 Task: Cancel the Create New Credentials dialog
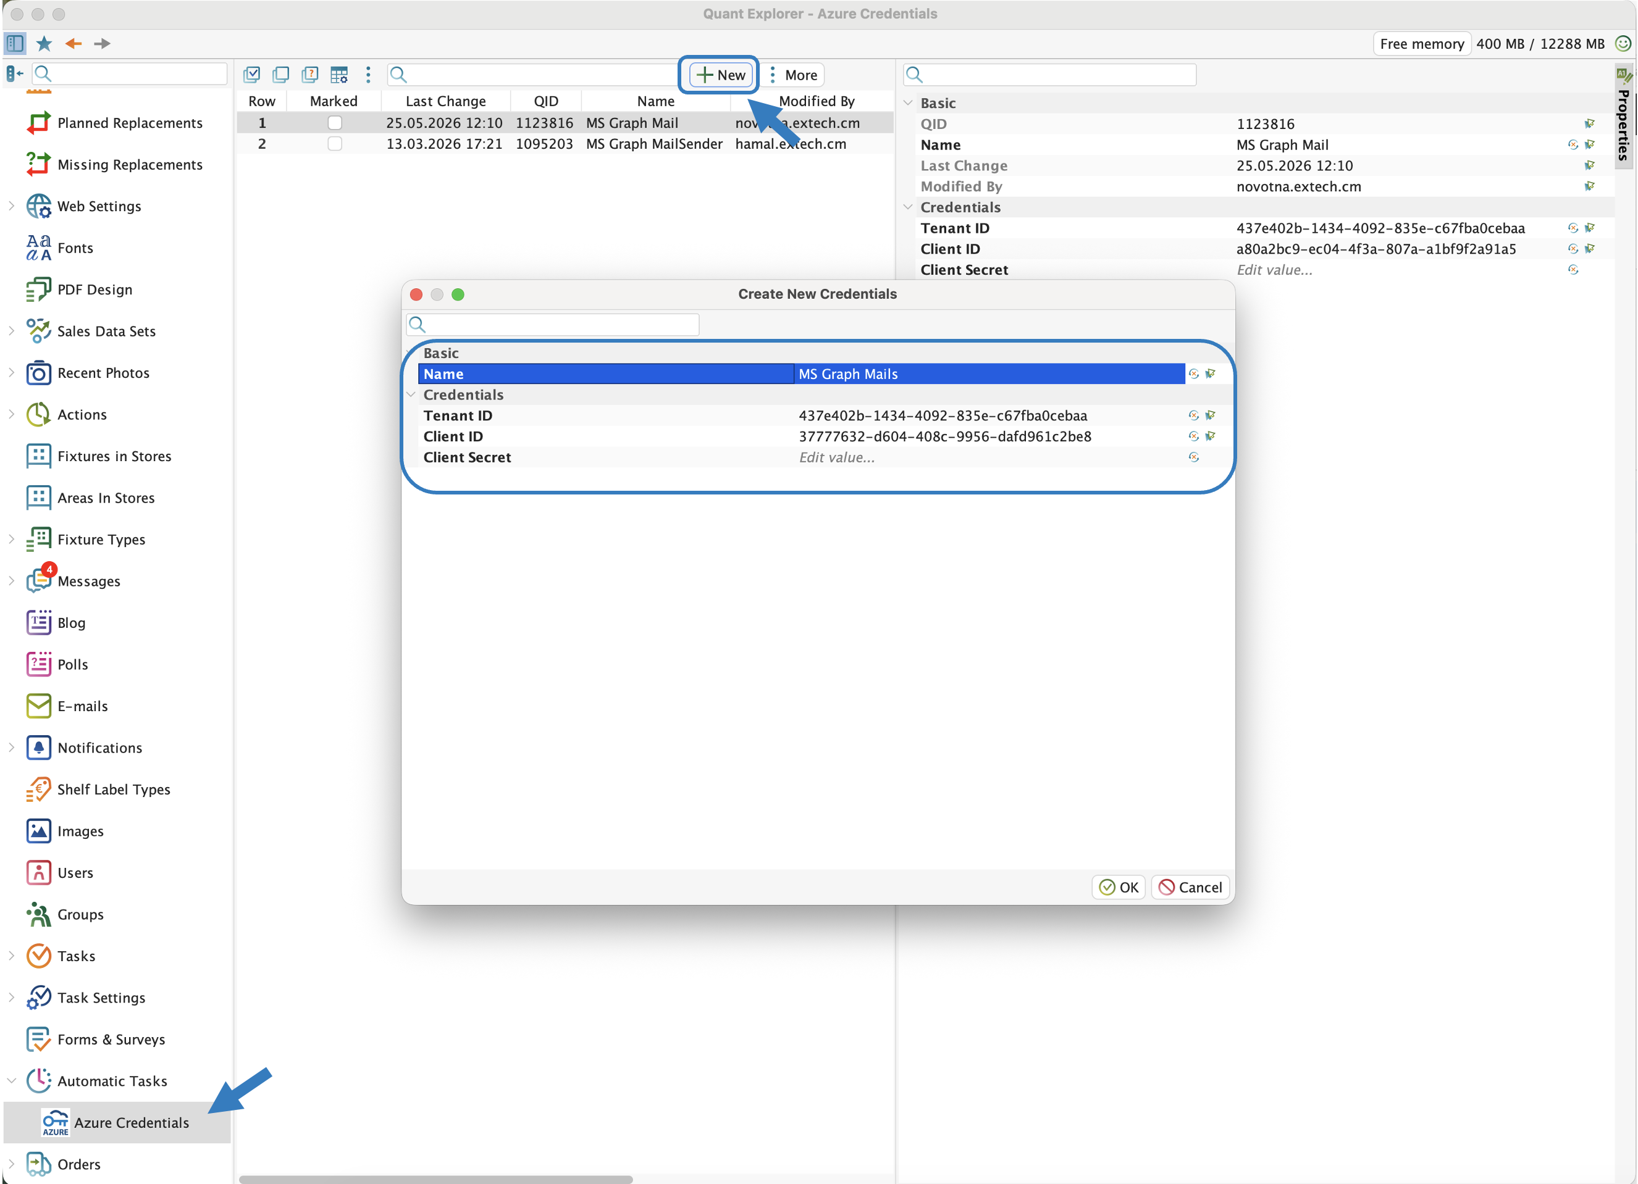pos(1190,887)
